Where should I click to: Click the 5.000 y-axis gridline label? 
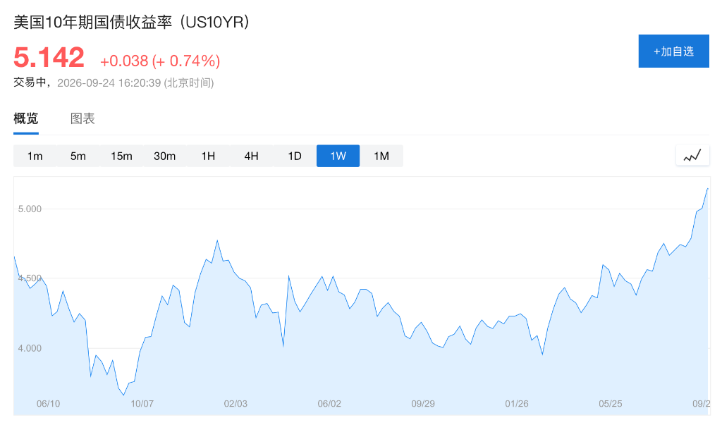[x=30, y=209]
